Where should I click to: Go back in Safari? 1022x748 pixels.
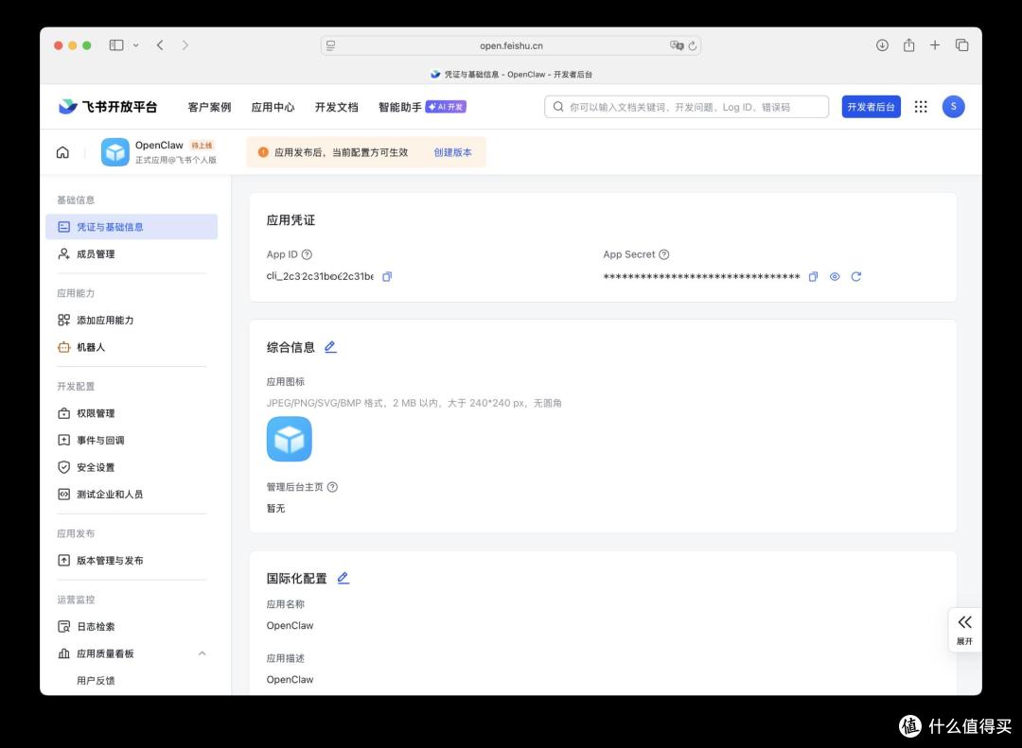(160, 45)
